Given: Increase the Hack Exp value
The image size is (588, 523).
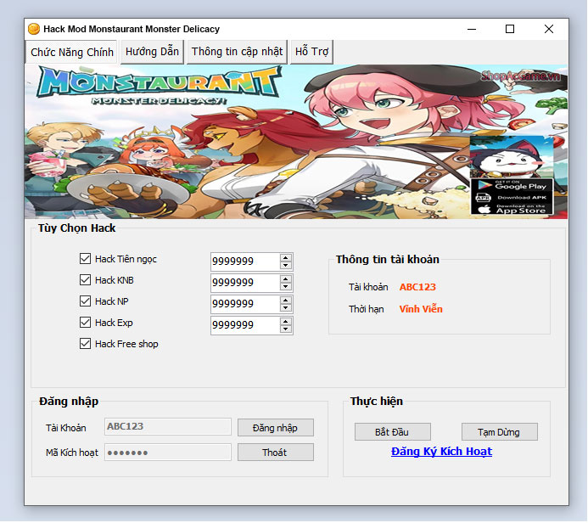Looking at the screenshot, I should coord(286,322).
